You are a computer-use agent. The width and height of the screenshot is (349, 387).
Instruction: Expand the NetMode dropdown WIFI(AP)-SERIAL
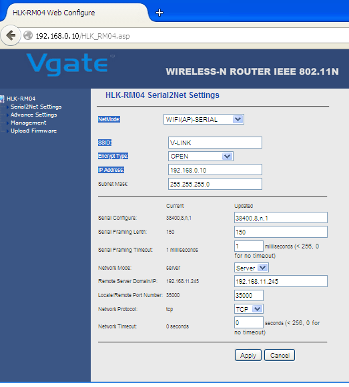point(204,119)
